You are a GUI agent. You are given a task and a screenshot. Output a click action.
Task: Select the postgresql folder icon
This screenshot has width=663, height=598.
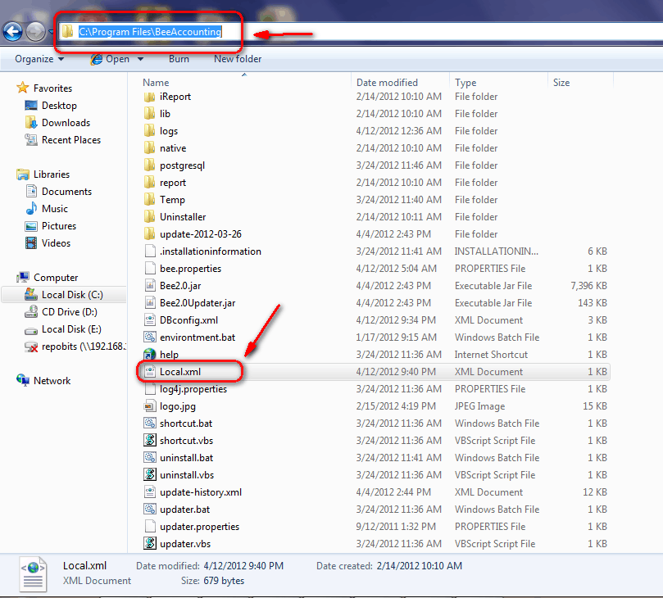tap(149, 165)
